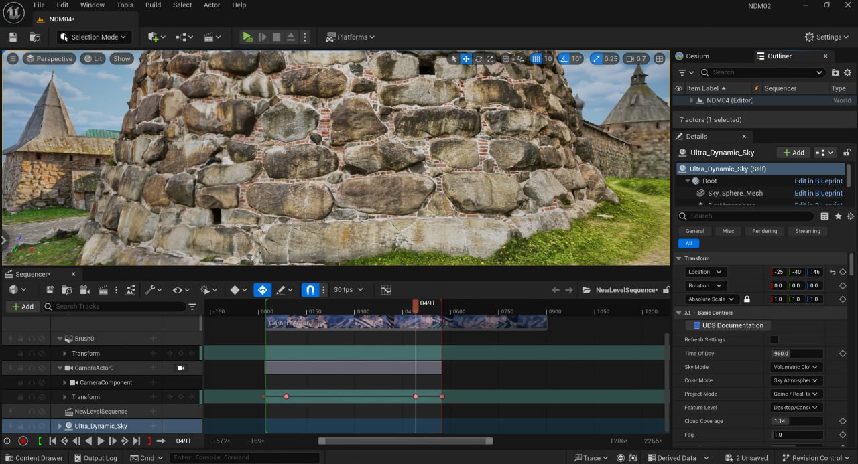
Task: Create new folder in Outliner
Action: [x=835, y=72]
